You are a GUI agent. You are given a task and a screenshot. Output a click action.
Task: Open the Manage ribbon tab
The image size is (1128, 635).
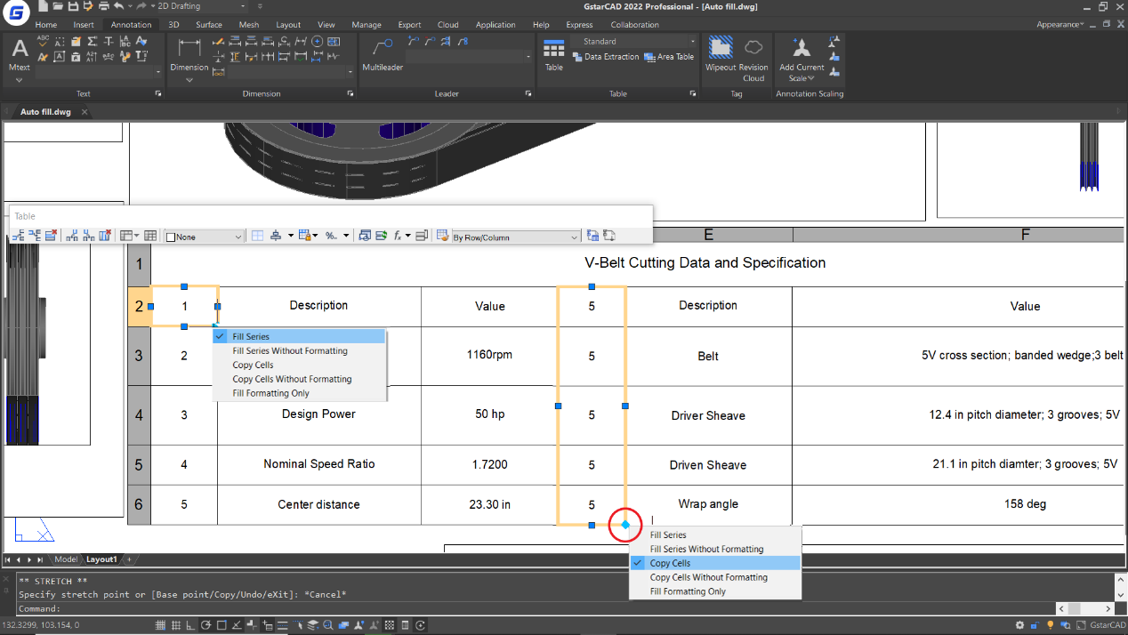(367, 25)
